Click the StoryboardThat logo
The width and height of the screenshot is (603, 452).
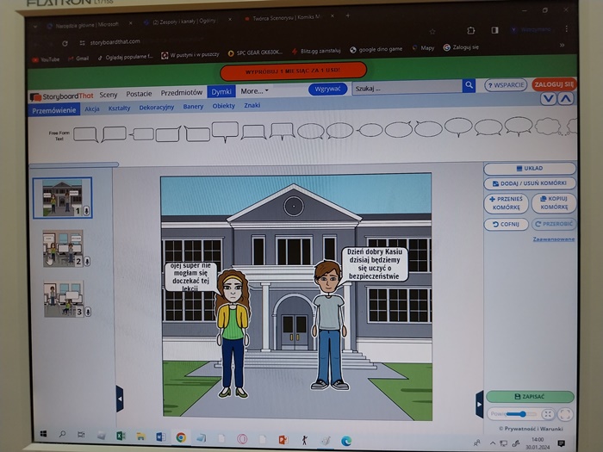(x=62, y=96)
